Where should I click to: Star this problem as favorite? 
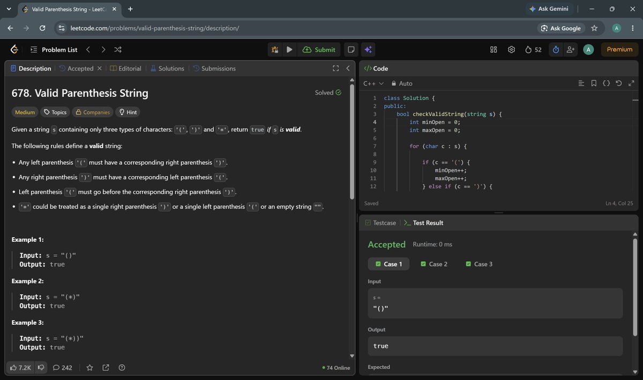pos(89,368)
